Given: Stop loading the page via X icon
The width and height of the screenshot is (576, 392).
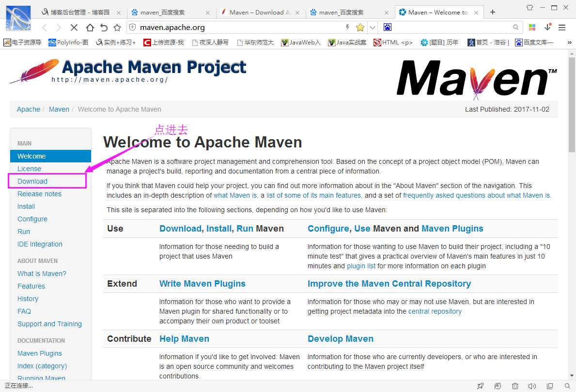Looking at the screenshot, I should click(x=74, y=28).
